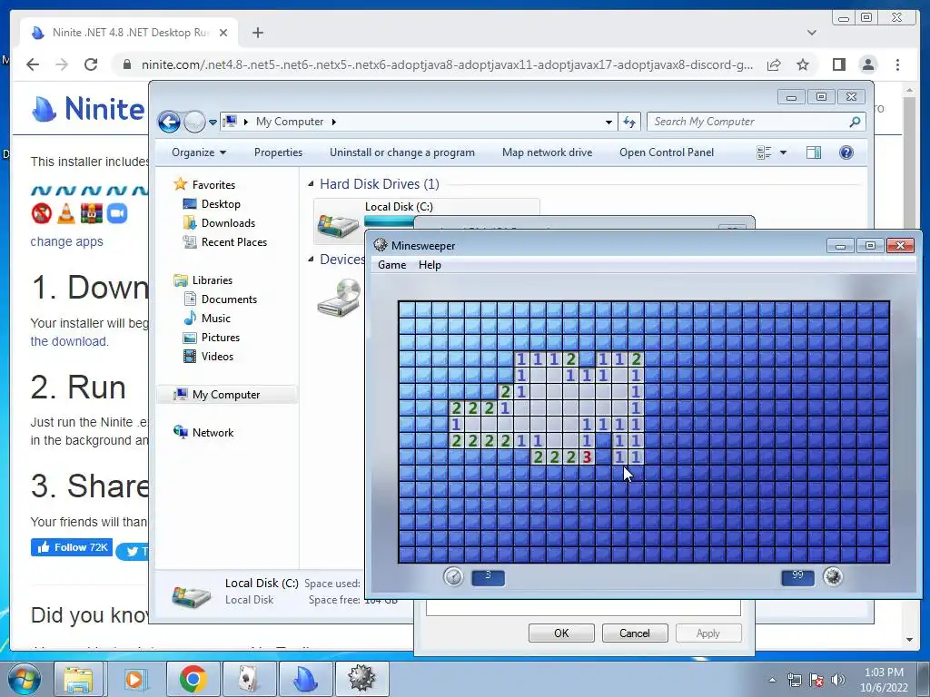
Task: Select the Local Disk (C:) drive icon
Action: point(338,225)
